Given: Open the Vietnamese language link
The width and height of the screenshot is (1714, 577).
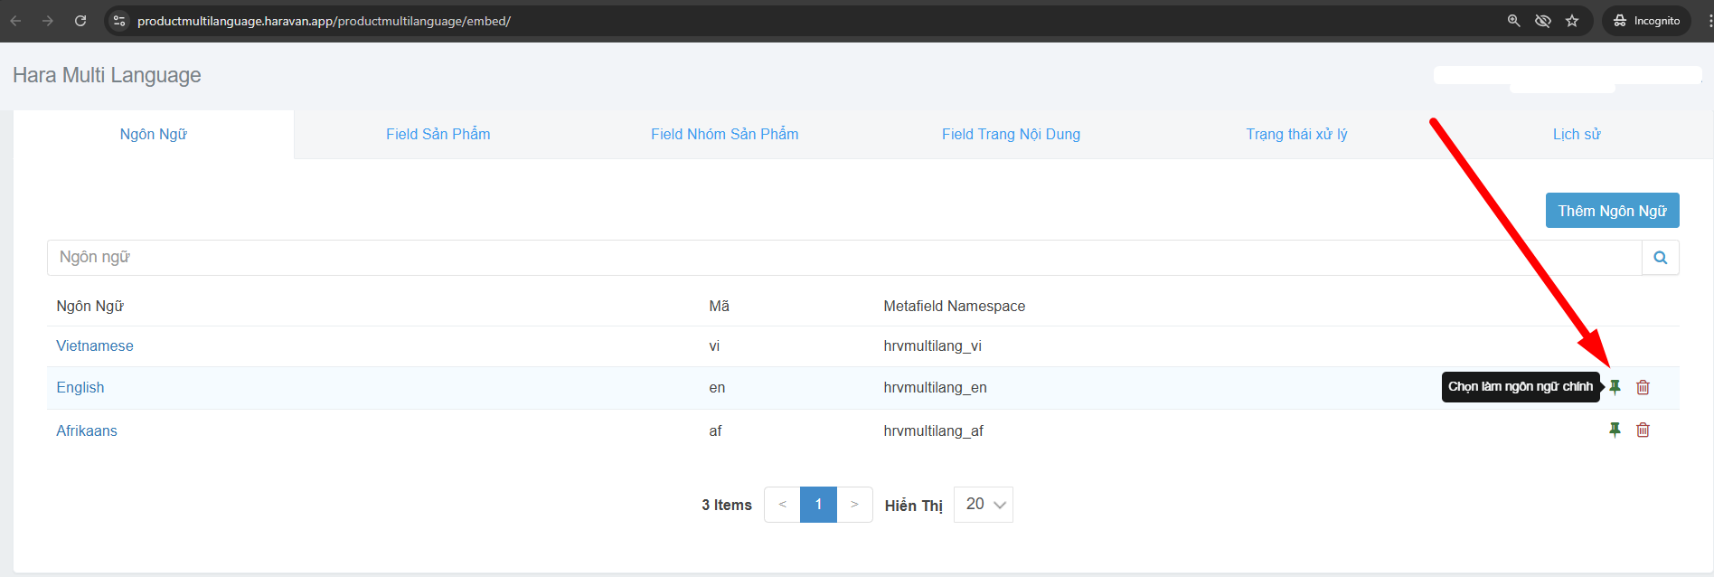Looking at the screenshot, I should coord(95,345).
